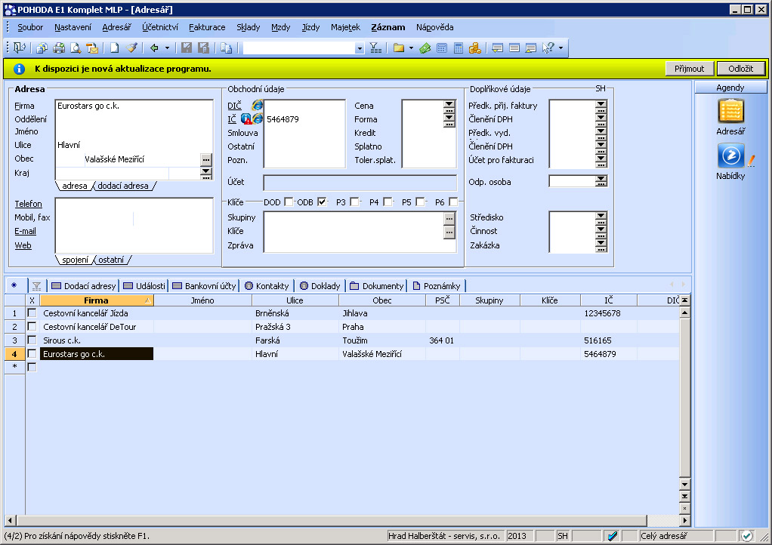Viewport: 772px width, 545px height.
Task: Click the blue asterisk tab icon
Action: point(14,285)
